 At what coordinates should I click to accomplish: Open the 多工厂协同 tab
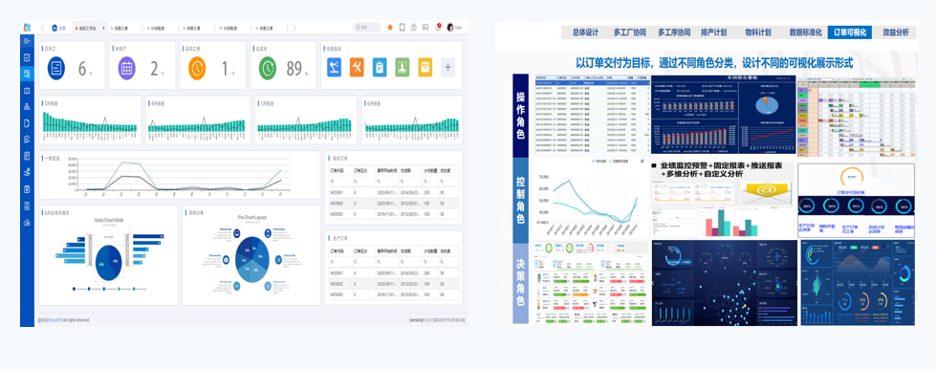click(630, 33)
